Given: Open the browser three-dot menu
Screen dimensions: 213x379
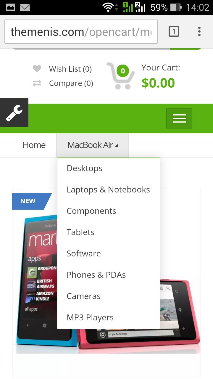Looking at the screenshot, I should point(199,31).
